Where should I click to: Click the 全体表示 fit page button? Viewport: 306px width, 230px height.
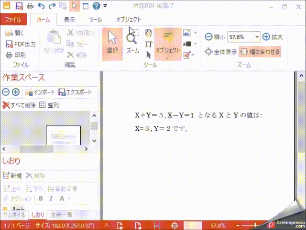pos(220,52)
